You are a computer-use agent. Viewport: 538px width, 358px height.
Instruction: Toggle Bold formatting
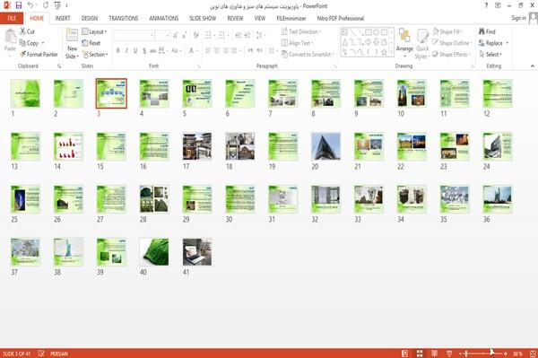pos(117,51)
